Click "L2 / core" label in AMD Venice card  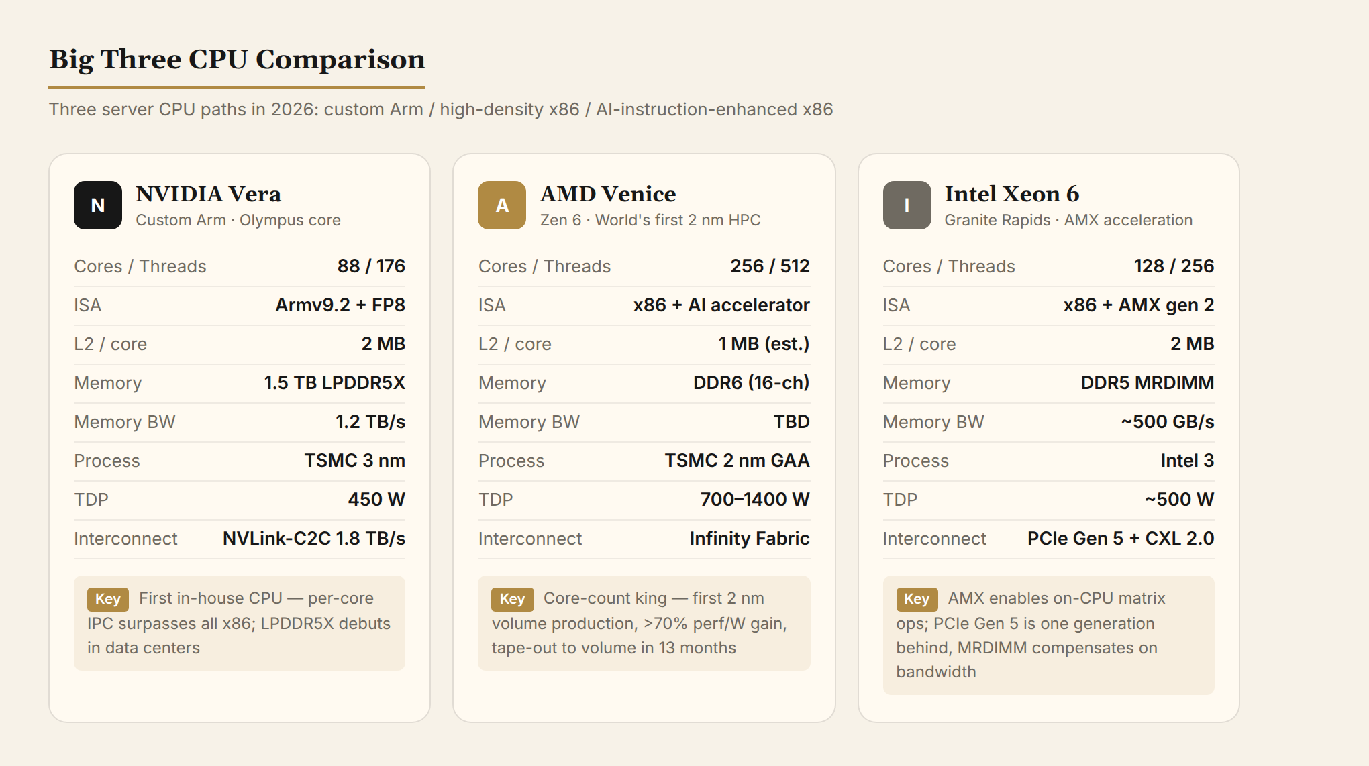tap(515, 344)
